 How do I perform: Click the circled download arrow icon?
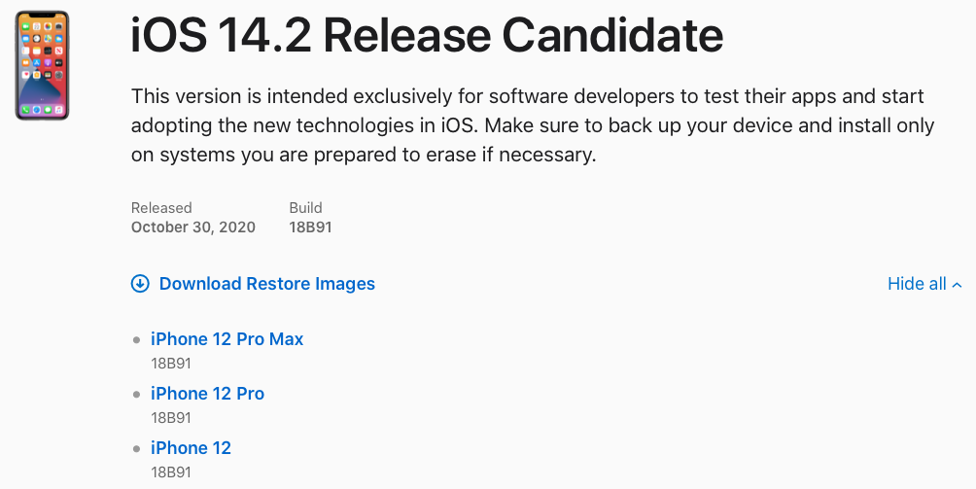pyautogui.click(x=140, y=284)
